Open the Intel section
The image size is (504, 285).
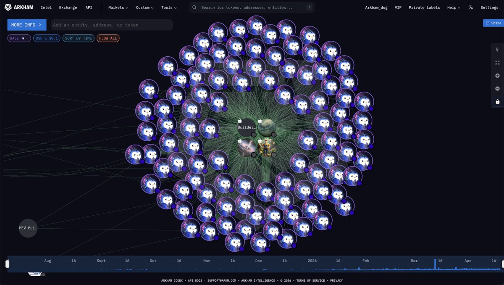(x=46, y=8)
